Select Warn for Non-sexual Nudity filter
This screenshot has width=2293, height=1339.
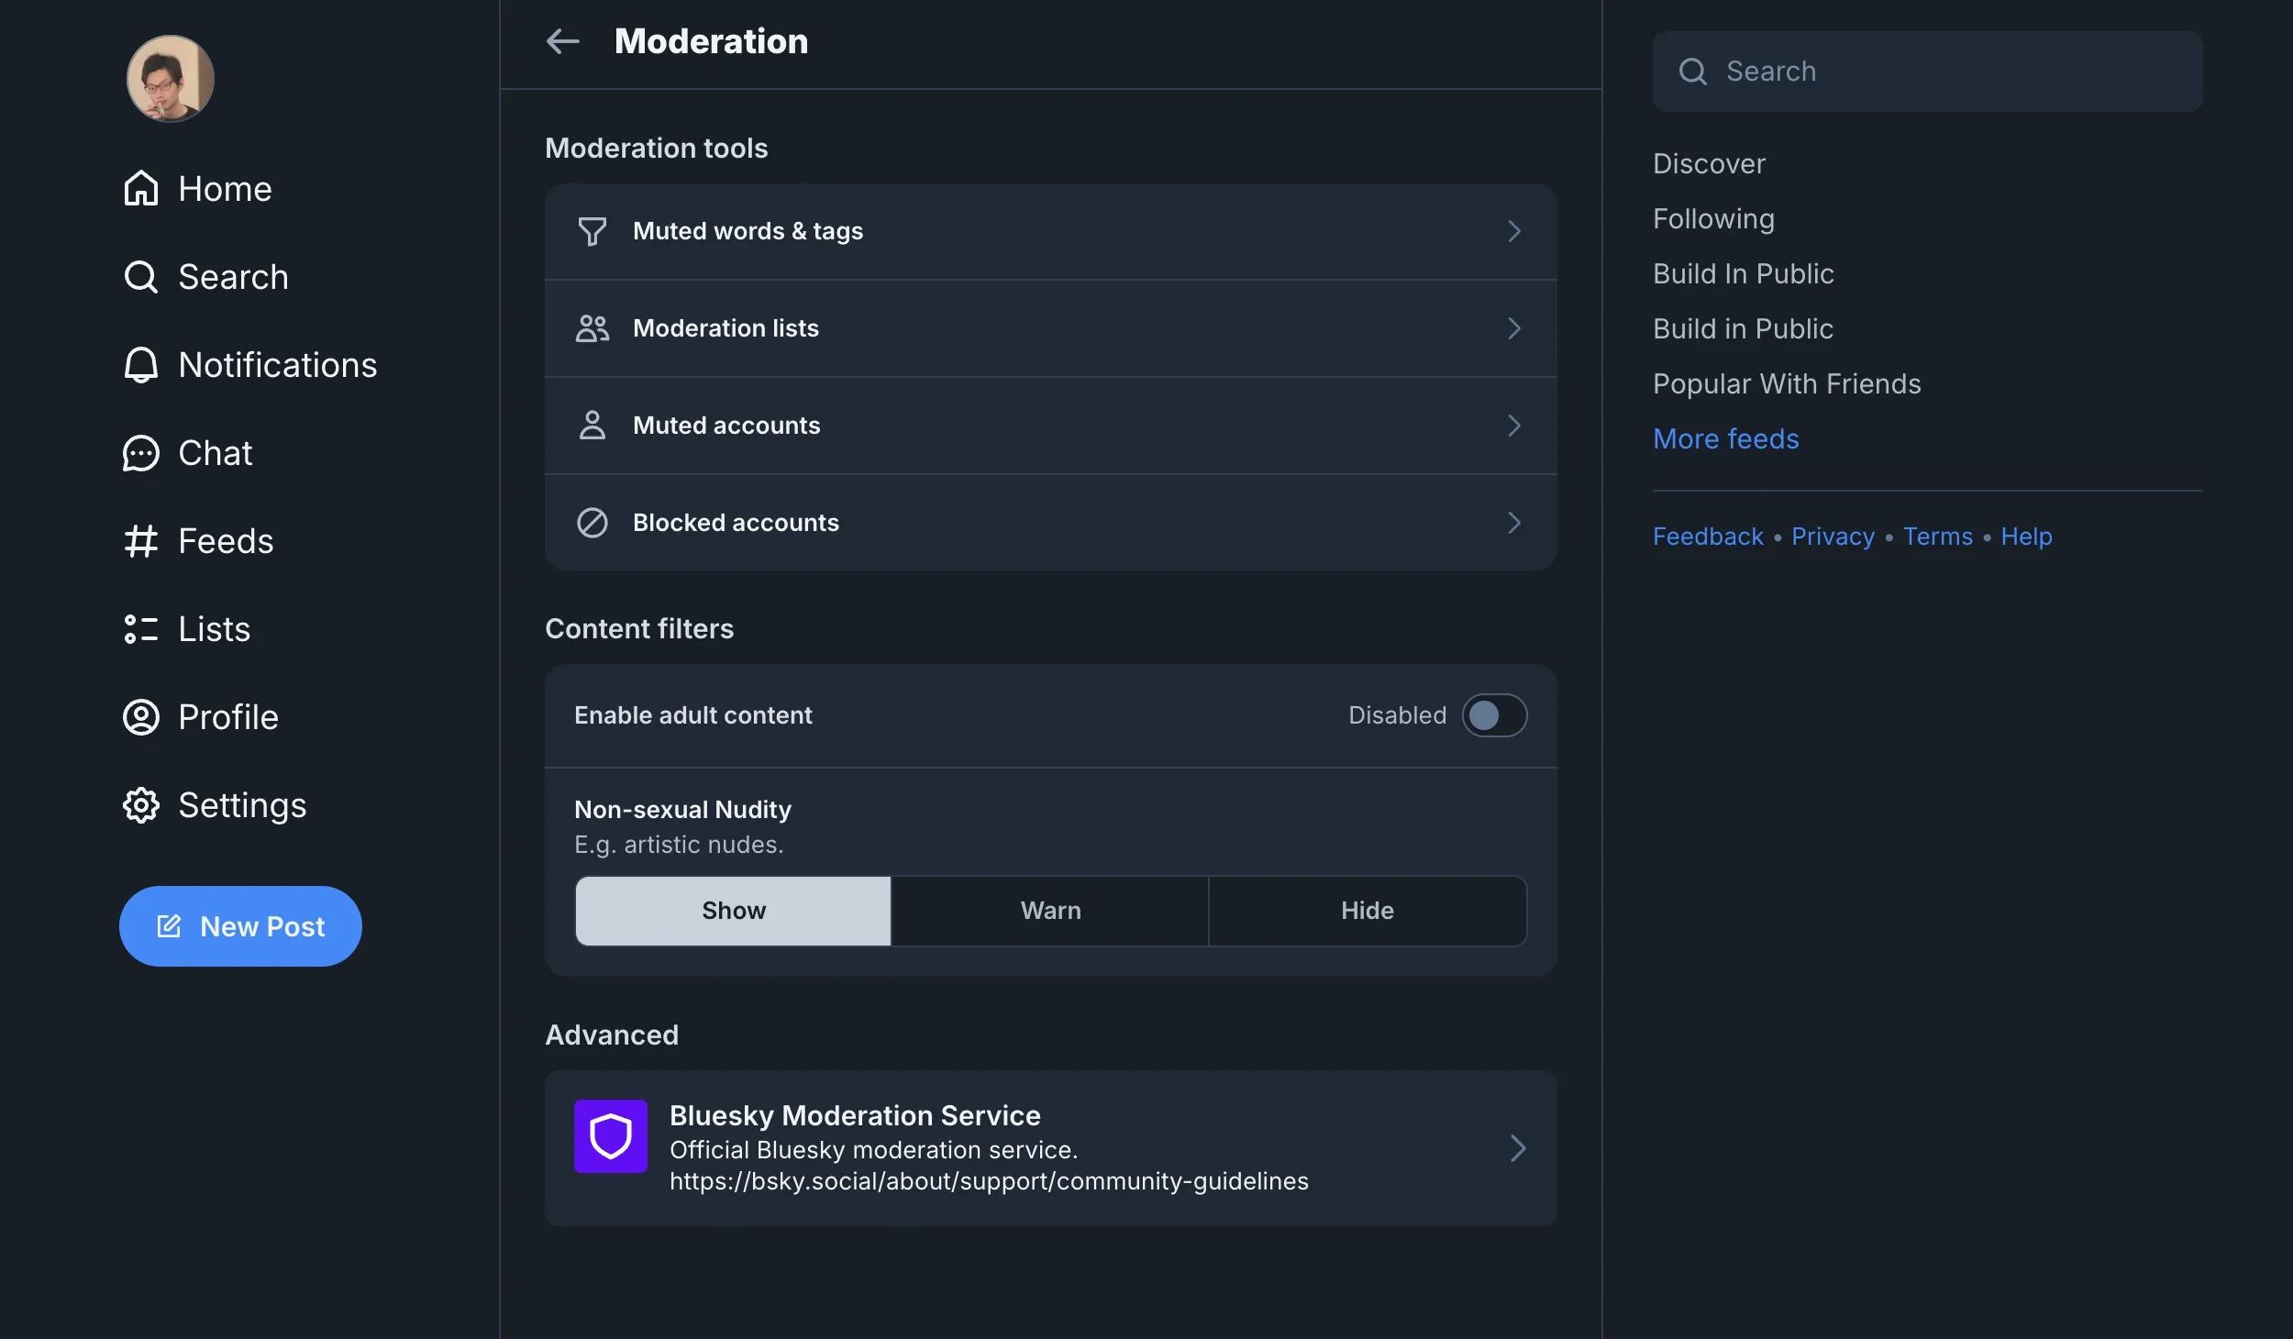pos(1050,910)
